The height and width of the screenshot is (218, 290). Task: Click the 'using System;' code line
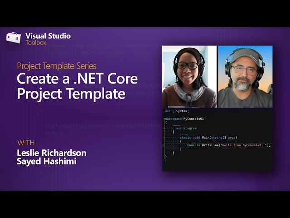177,111
